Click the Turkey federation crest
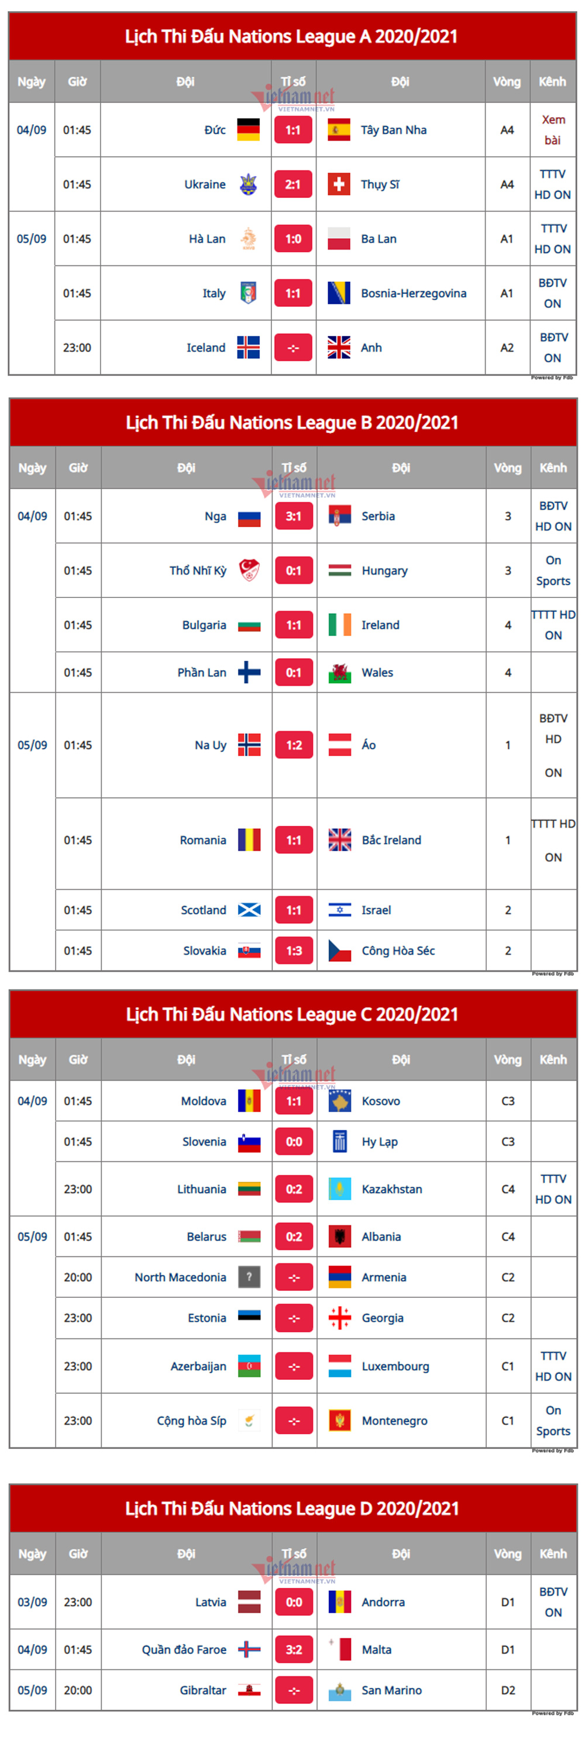585x1753 pixels. tap(249, 569)
